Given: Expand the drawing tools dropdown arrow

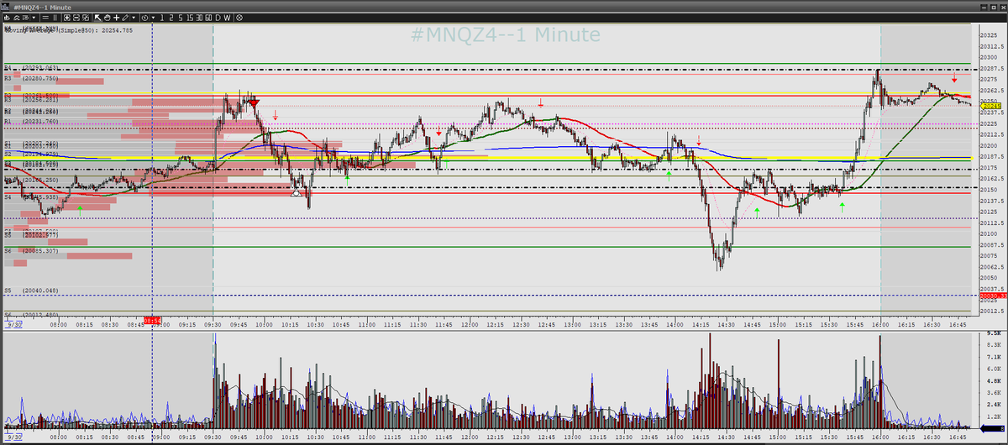Looking at the screenshot, I should 134,18.
